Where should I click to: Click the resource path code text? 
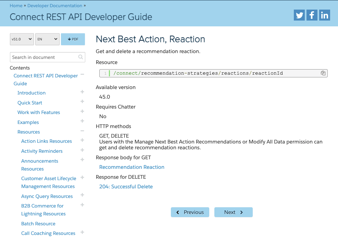pos(198,73)
